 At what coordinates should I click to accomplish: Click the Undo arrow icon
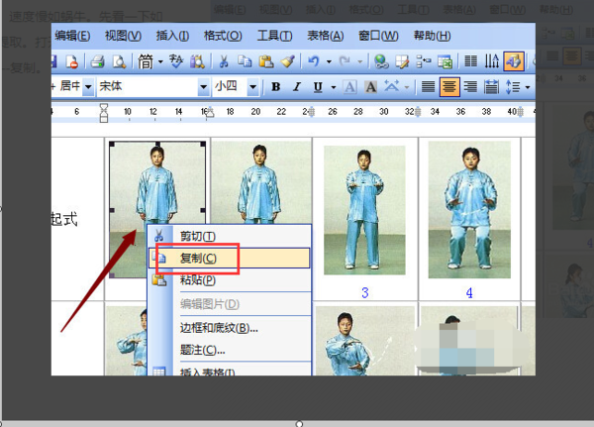(314, 61)
